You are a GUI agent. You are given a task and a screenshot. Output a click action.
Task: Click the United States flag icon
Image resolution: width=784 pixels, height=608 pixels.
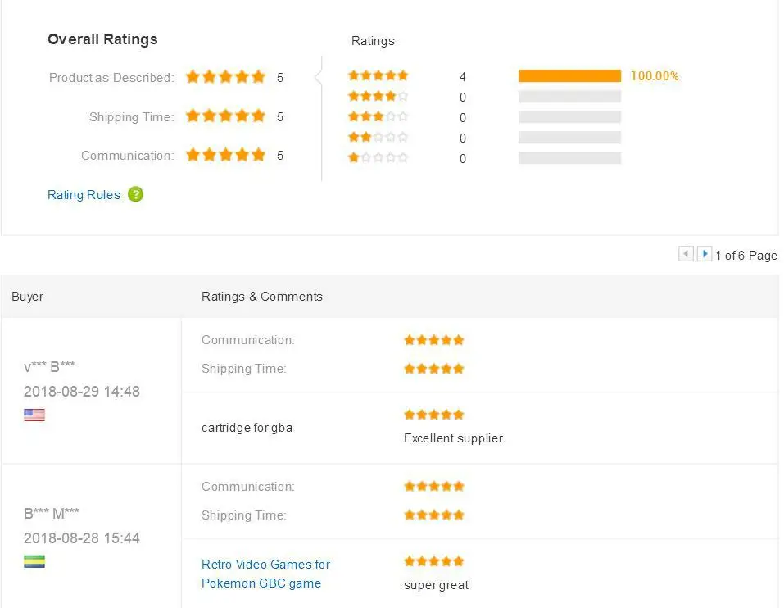pyautogui.click(x=34, y=415)
